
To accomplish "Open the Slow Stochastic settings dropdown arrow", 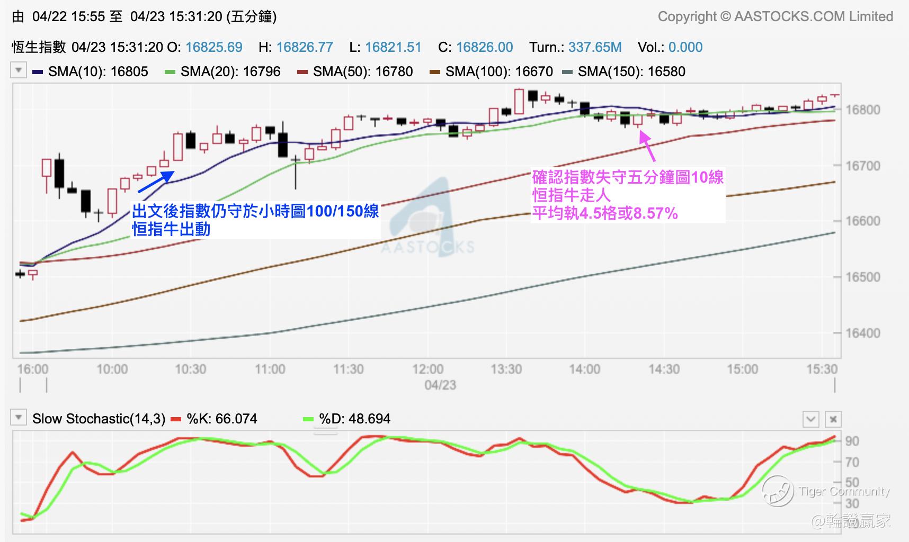I will [19, 418].
